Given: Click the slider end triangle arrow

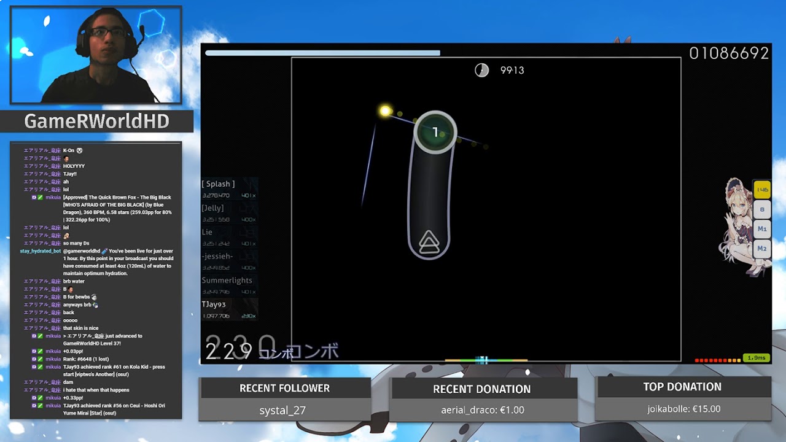Looking at the screenshot, I should (x=429, y=242).
